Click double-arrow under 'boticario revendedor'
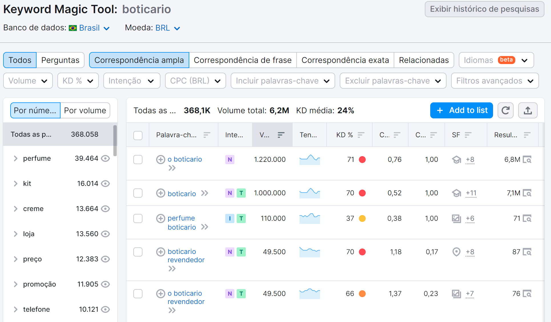 [x=172, y=269]
